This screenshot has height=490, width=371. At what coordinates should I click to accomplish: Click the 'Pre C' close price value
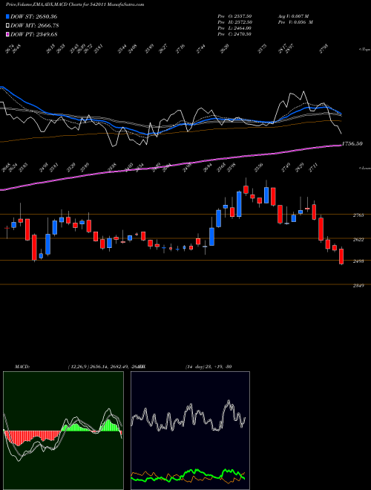pyautogui.click(x=234, y=34)
